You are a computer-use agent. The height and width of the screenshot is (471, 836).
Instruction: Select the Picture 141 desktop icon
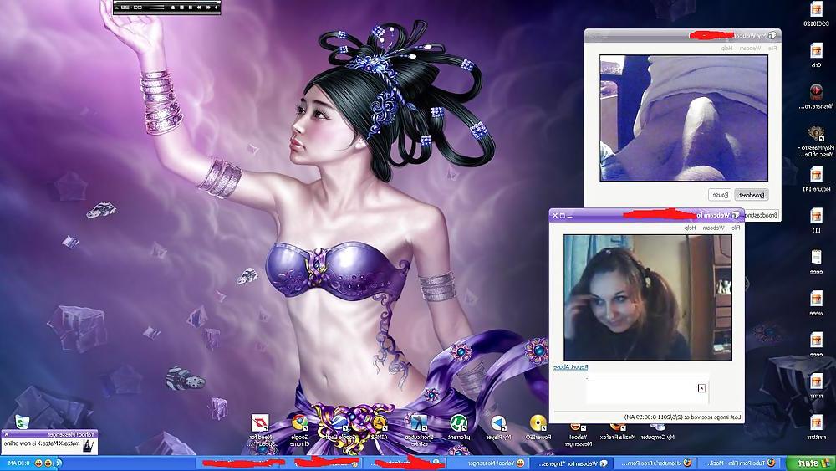click(x=816, y=179)
